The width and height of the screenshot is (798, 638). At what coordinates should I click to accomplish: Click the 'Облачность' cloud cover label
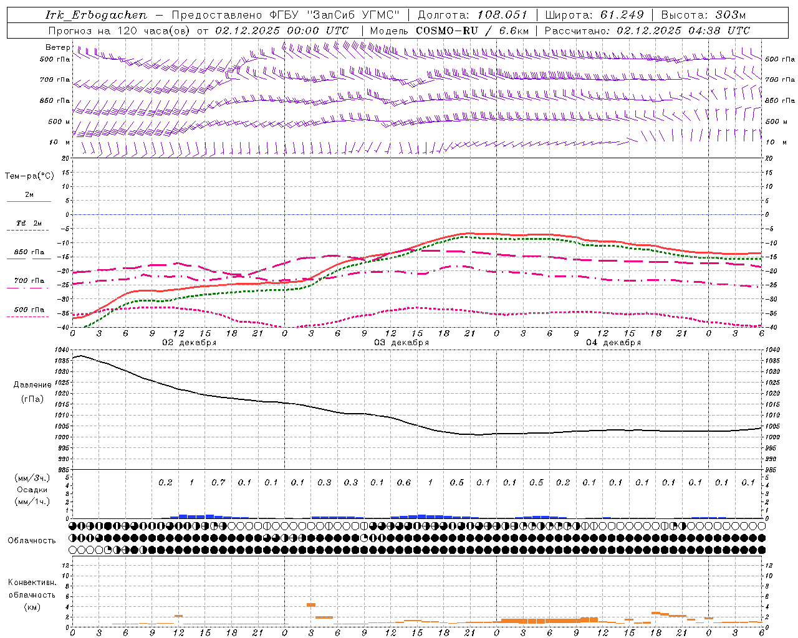coord(32,541)
